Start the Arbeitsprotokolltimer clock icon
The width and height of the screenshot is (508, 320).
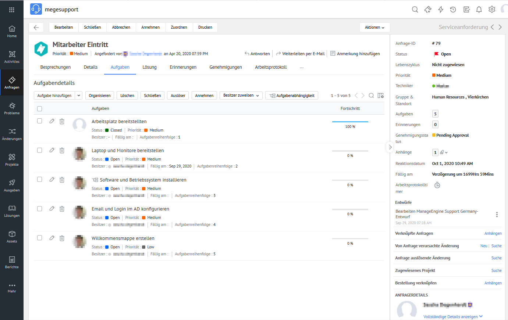[x=437, y=185]
